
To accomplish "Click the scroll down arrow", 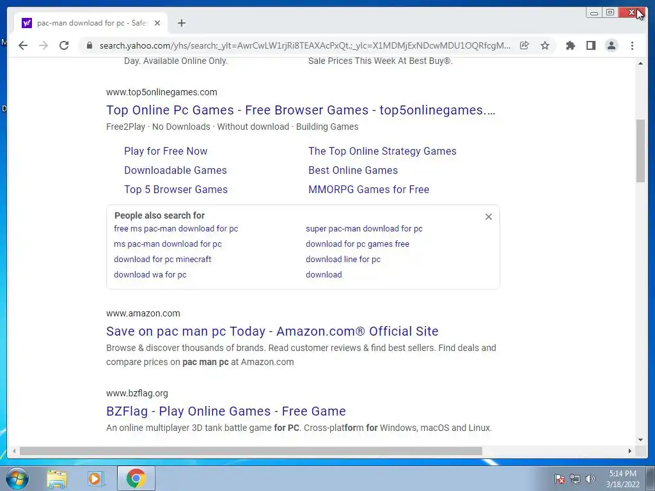I will point(640,440).
